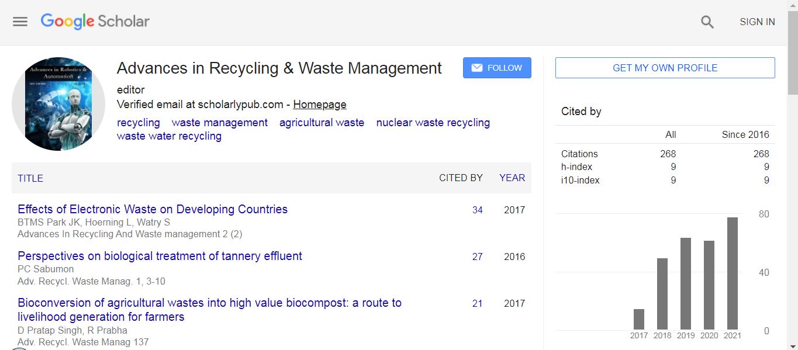Click the Get My Own Profile button

click(665, 68)
